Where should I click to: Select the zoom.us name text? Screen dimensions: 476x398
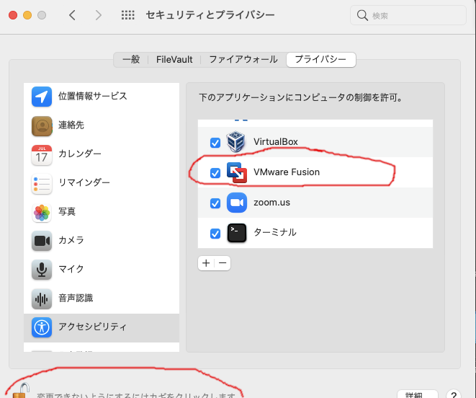coord(271,203)
